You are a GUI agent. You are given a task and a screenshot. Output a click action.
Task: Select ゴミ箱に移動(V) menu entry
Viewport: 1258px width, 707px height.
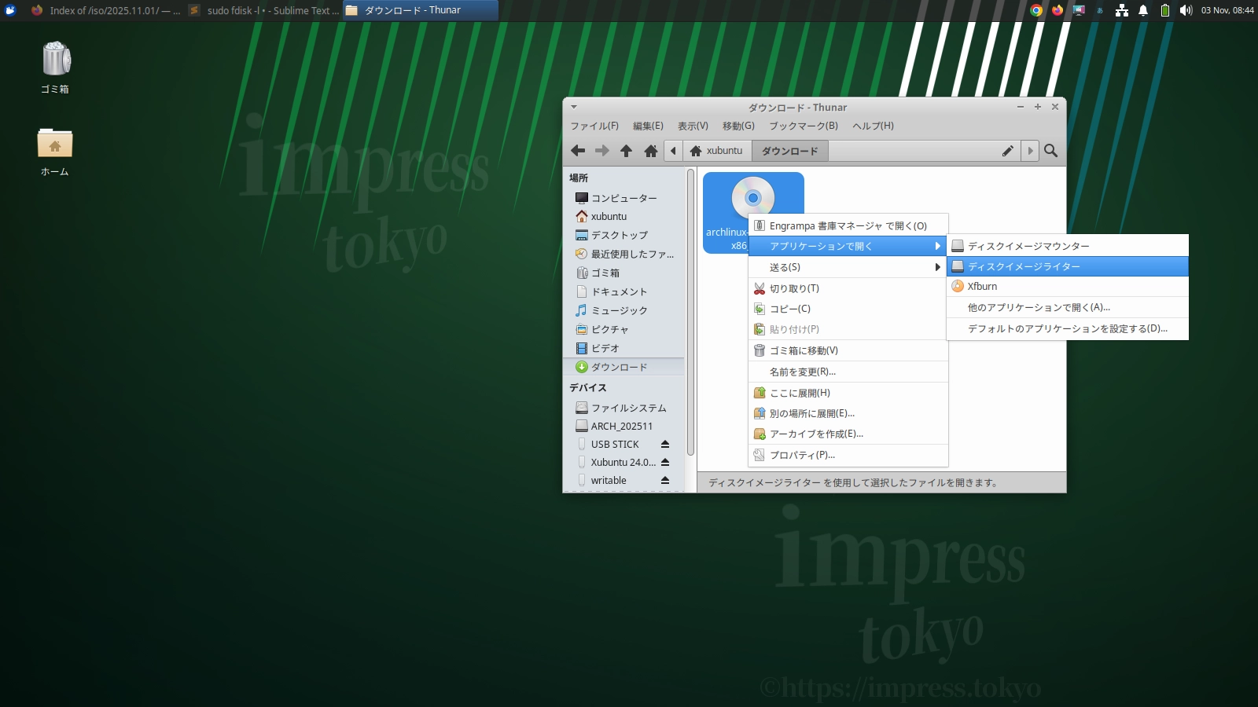[848, 350]
